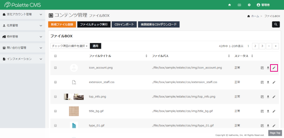The width and height of the screenshot is (284, 138).
Task: Expand 問い合わせ管理 sidebar menu
Action: click(22, 48)
